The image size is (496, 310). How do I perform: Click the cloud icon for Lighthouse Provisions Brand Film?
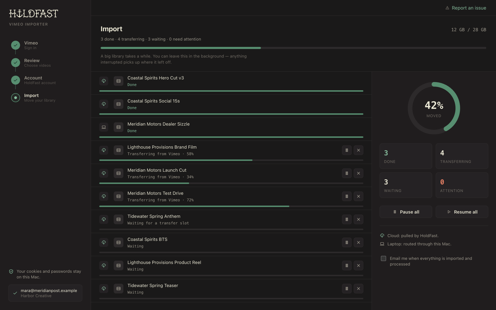point(104,150)
